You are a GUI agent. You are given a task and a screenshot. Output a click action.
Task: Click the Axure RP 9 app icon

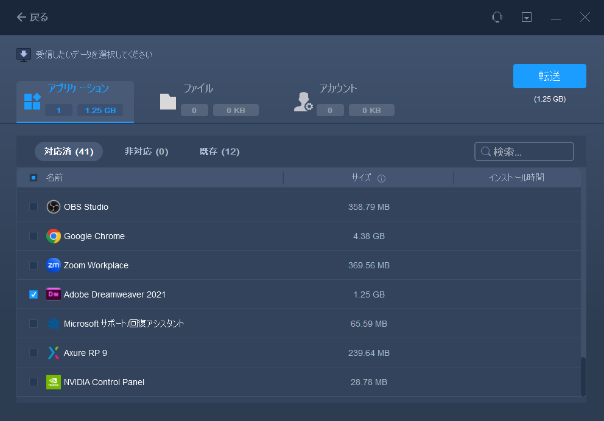pos(54,353)
